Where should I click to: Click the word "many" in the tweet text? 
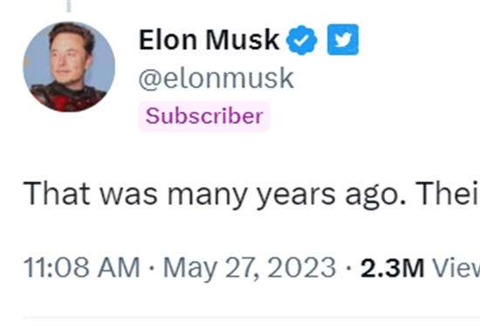point(207,196)
